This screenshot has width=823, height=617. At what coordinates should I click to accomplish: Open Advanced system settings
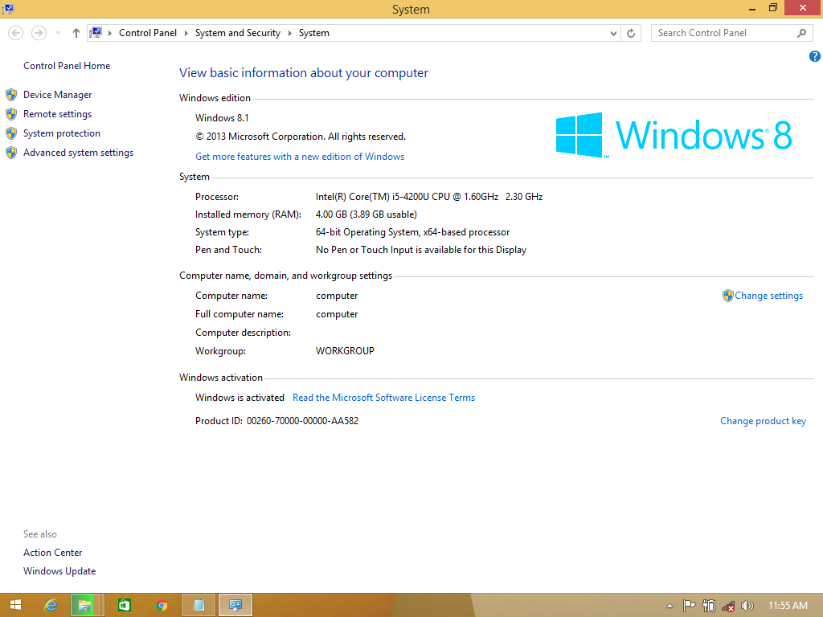coord(78,153)
